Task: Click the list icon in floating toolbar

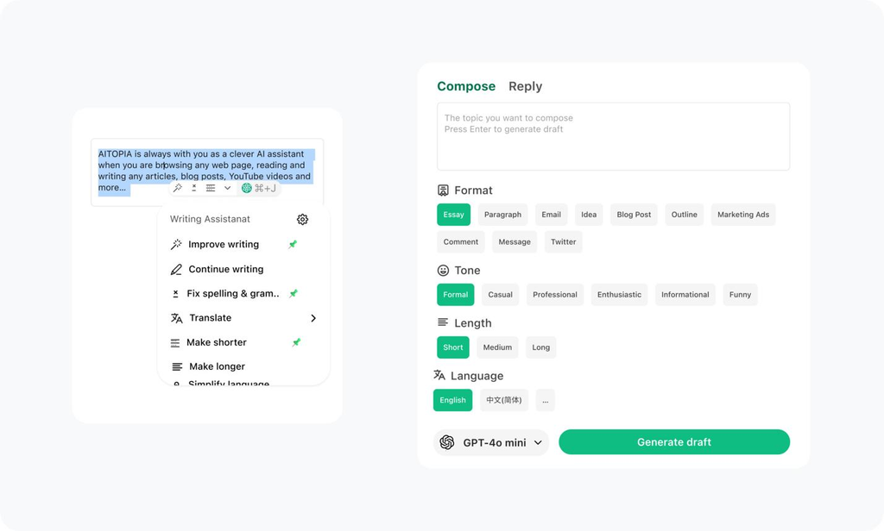Action: 211,188
